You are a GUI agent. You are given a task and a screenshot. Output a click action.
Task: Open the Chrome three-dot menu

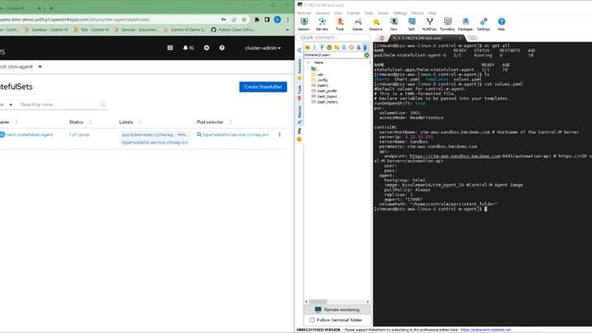tap(288, 19)
